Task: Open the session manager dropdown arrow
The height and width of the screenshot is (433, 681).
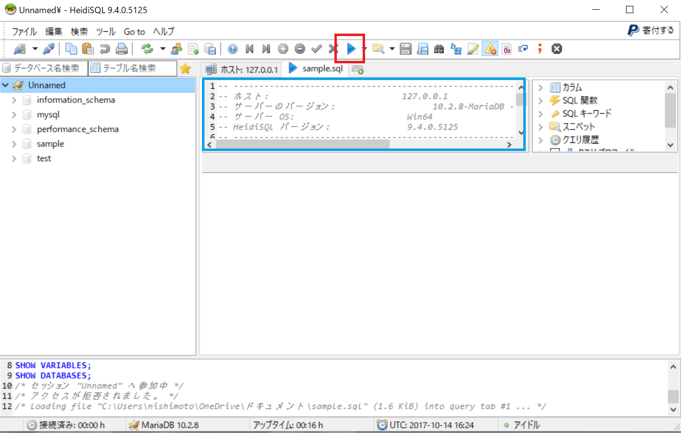Action: click(x=35, y=49)
